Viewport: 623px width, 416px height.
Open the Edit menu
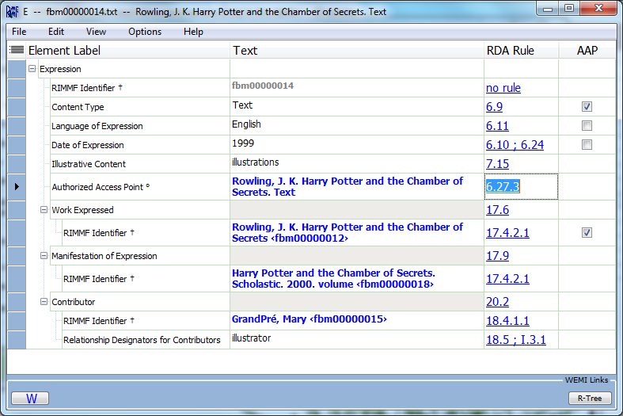[56, 32]
